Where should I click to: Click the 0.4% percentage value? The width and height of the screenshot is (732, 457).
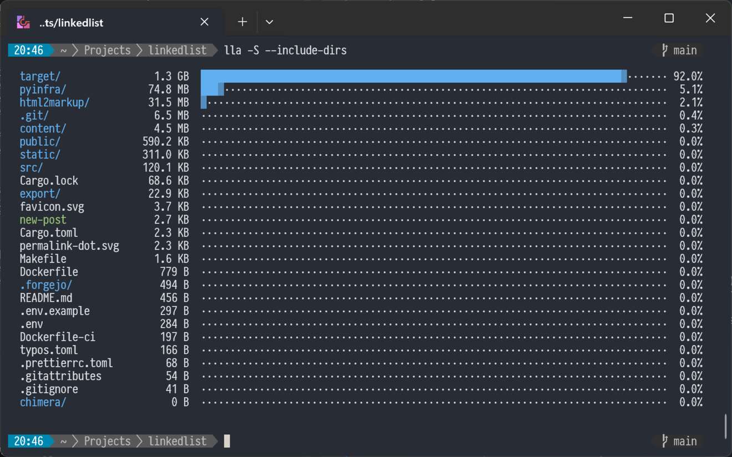coord(691,115)
